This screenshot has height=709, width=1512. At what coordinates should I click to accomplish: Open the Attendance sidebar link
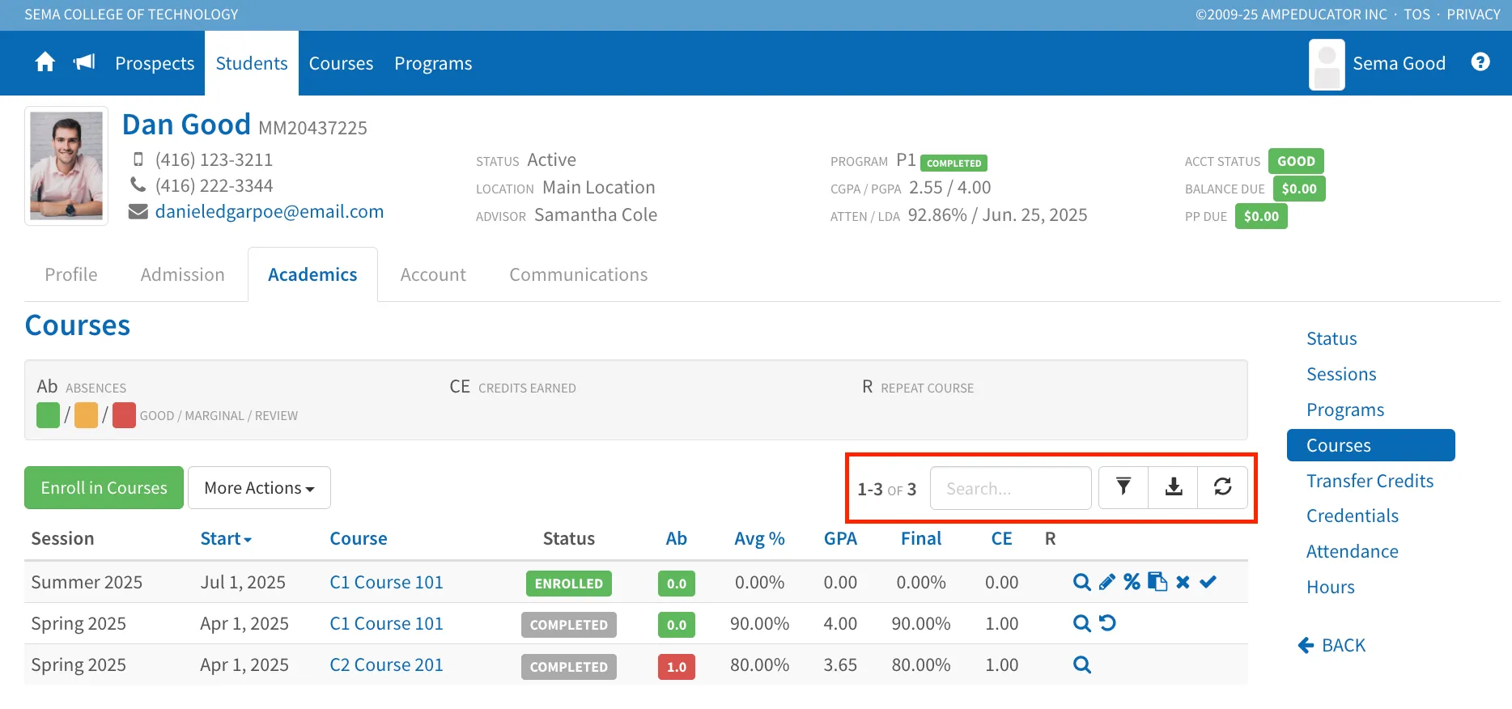point(1352,551)
